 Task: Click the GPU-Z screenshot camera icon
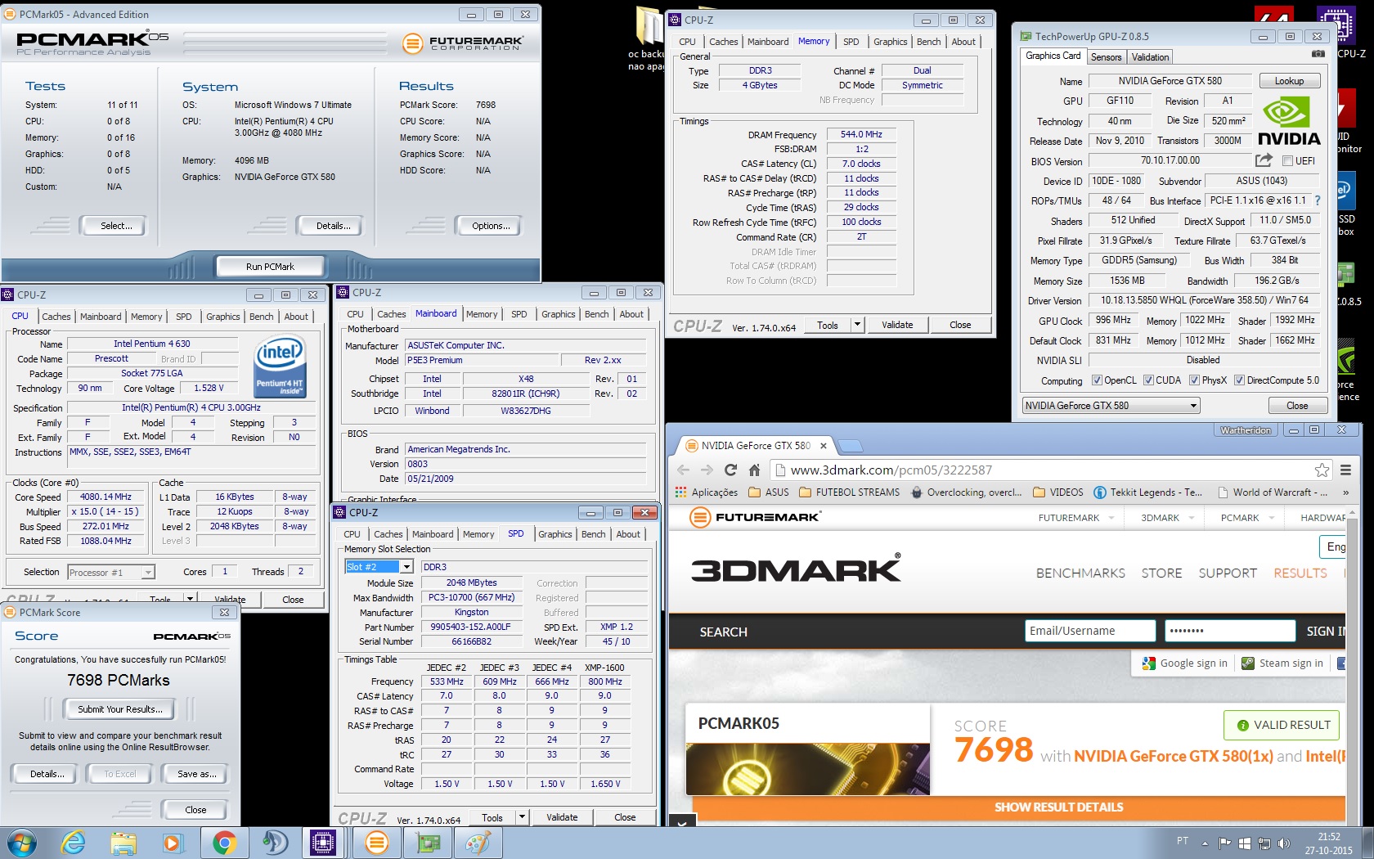1318,54
